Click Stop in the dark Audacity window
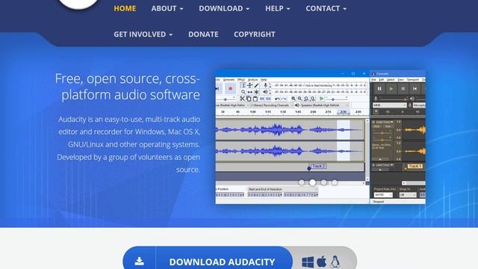Viewport: 478px width, 269px height. tap(403, 89)
